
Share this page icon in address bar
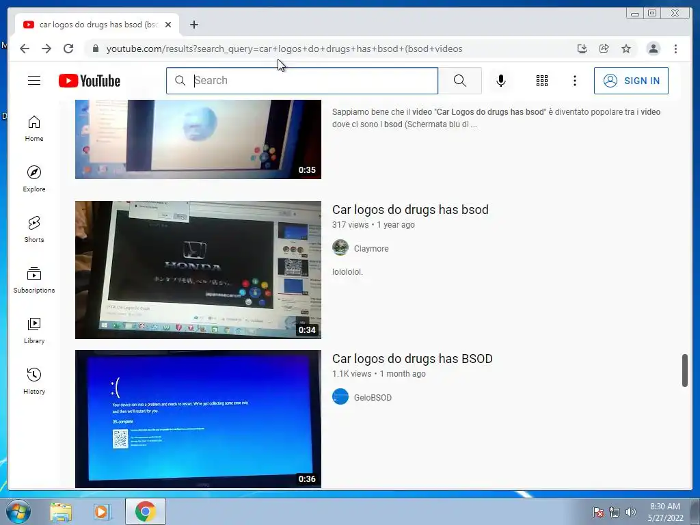click(604, 49)
